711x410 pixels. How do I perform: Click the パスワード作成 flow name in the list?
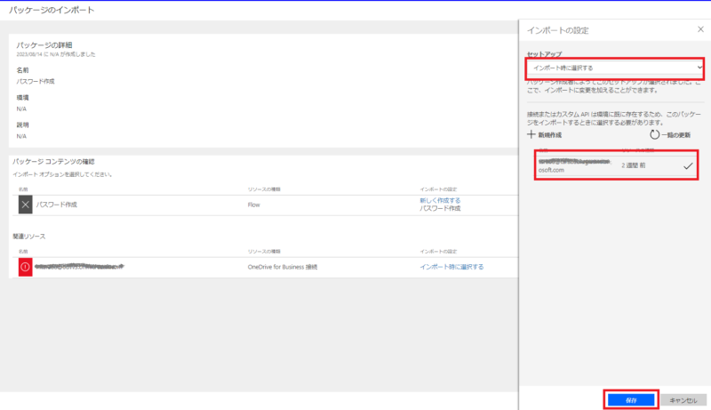(57, 205)
